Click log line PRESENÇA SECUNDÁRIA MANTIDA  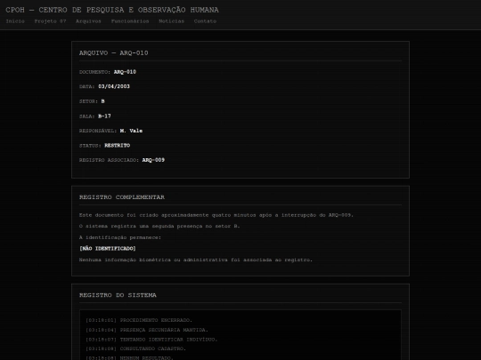147,330
